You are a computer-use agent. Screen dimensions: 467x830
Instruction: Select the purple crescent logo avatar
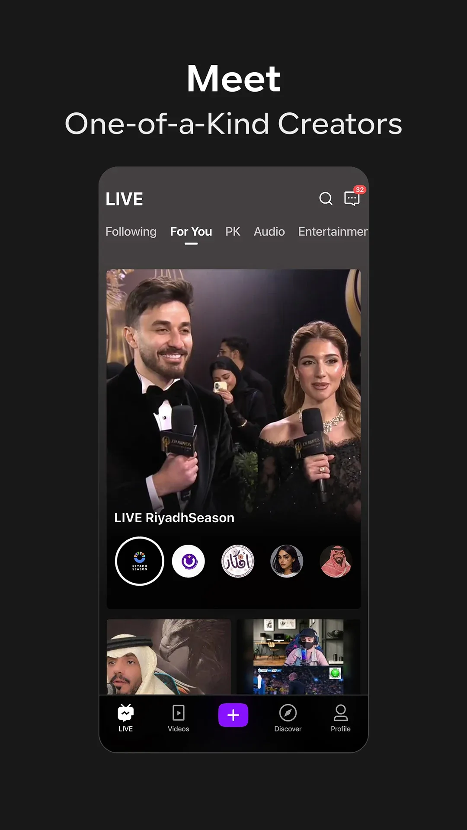tap(189, 561)
